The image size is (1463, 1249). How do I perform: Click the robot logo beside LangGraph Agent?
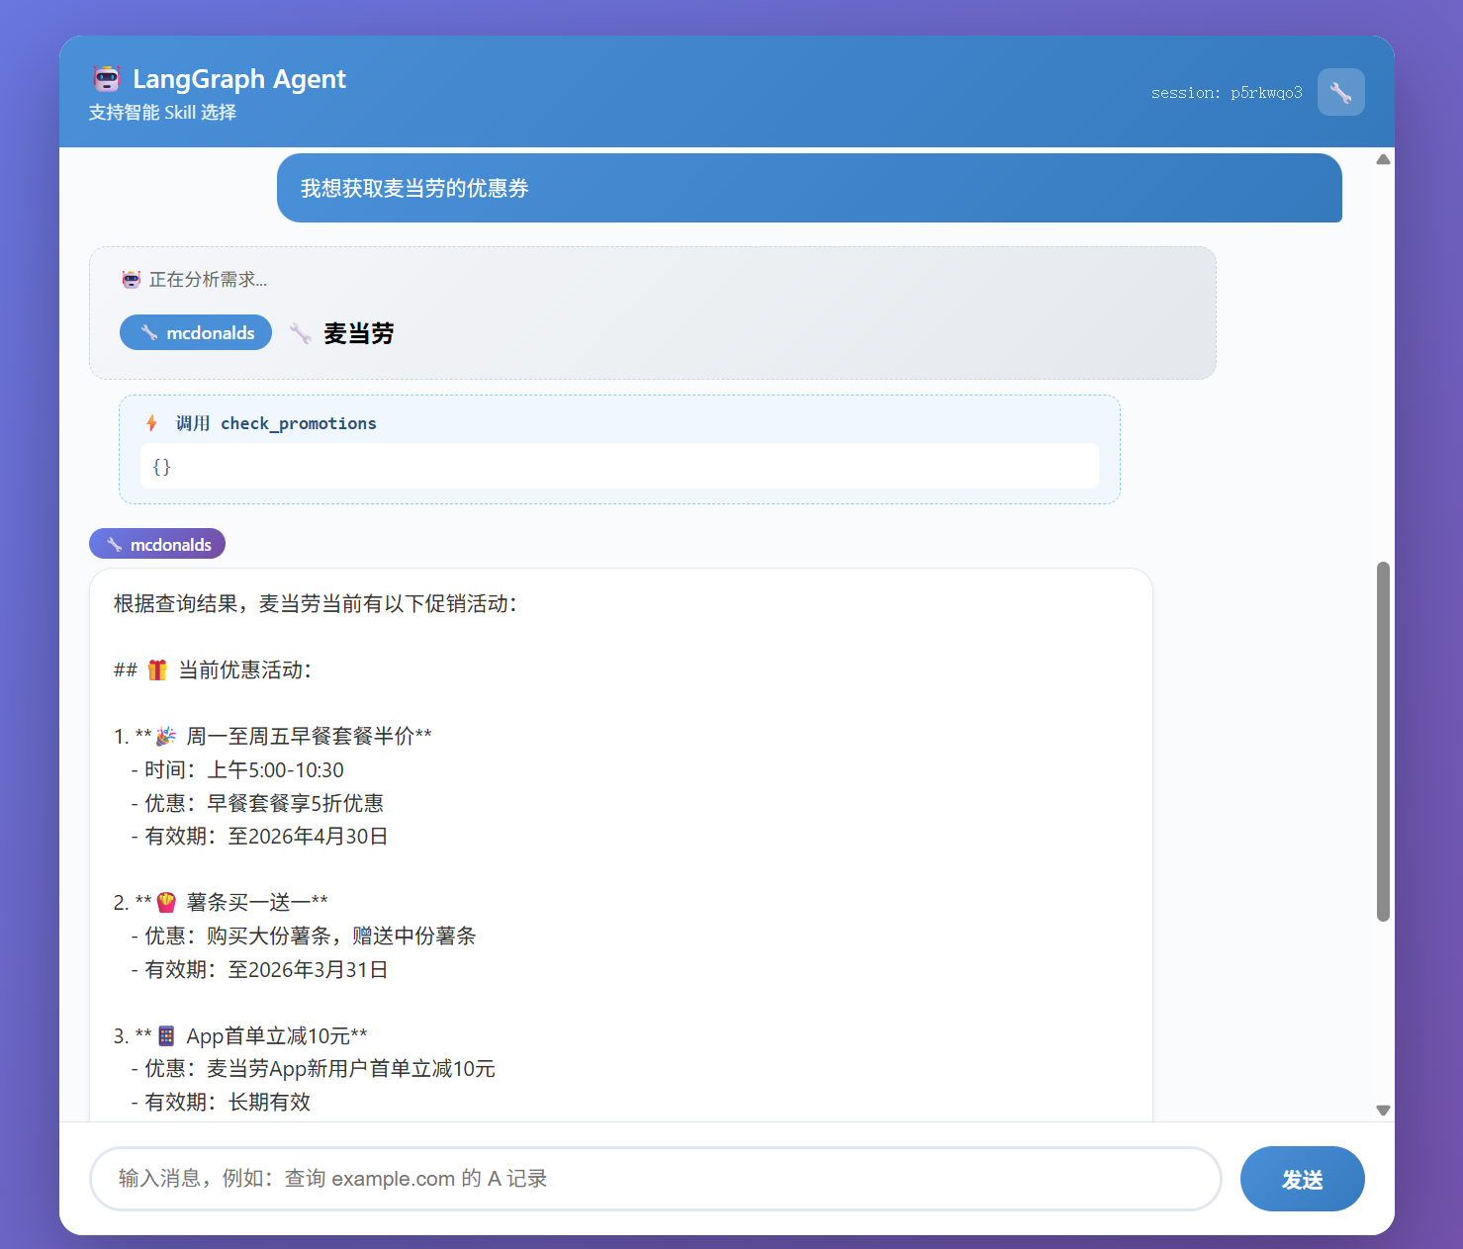pos(107,78)
